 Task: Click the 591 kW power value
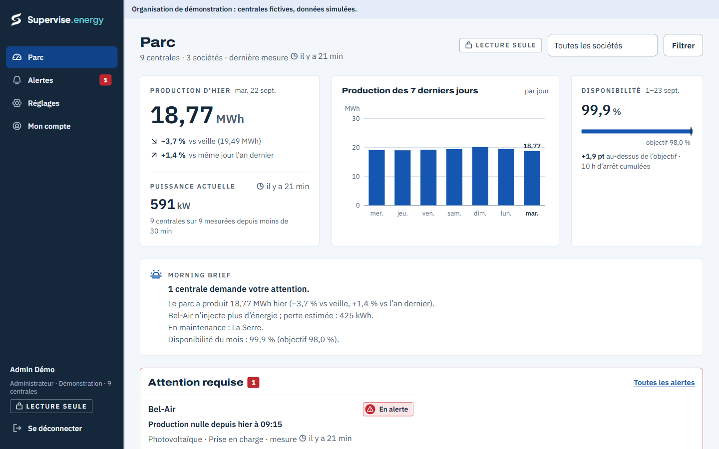[170, 204]
